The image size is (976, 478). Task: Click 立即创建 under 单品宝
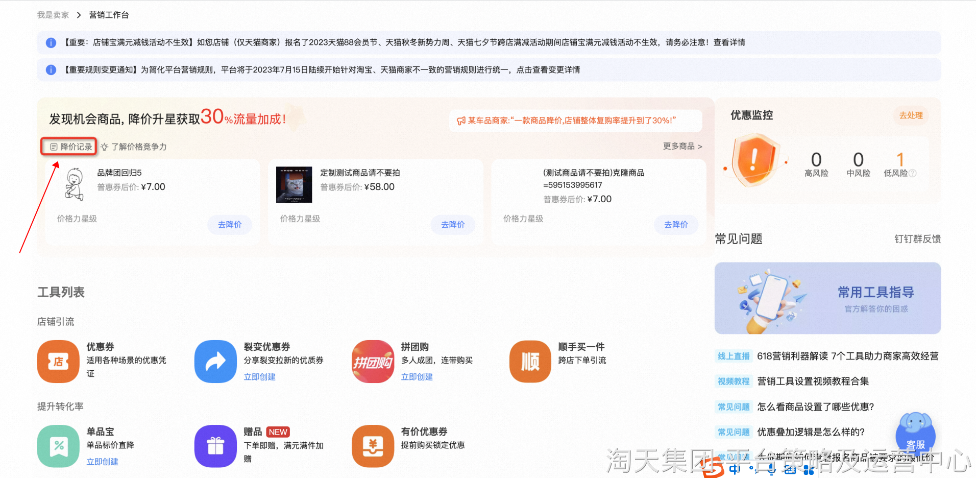tap(102, 462)
